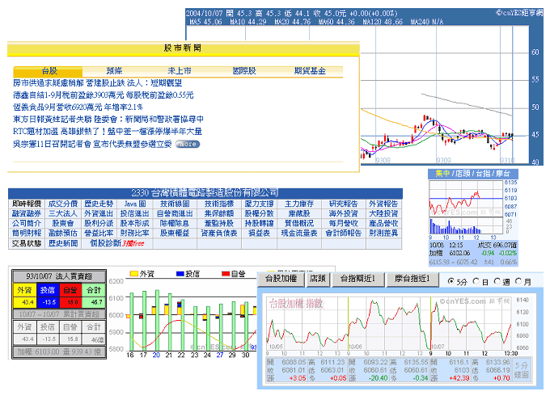Open the 國際股 news tab
This screenshot has height=404, width=550.
[244, 71]
